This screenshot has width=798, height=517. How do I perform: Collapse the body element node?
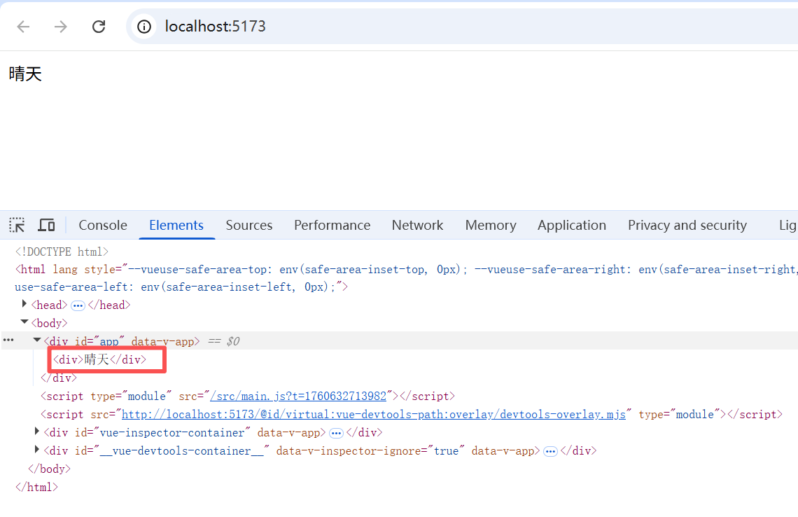point(24,322)
